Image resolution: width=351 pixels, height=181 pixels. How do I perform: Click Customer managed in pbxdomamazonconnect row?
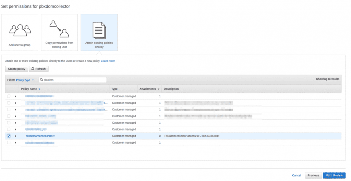[124, 136]
